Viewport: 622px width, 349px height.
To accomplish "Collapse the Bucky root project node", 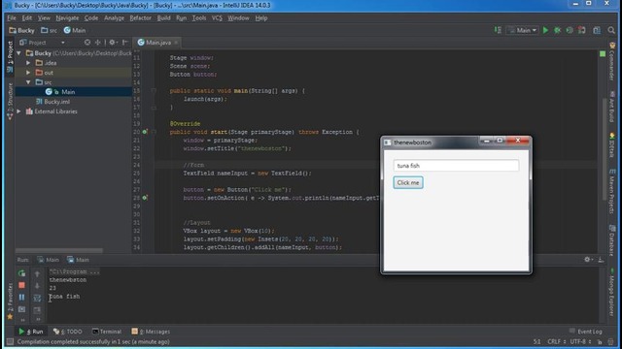I will point(19,53).
